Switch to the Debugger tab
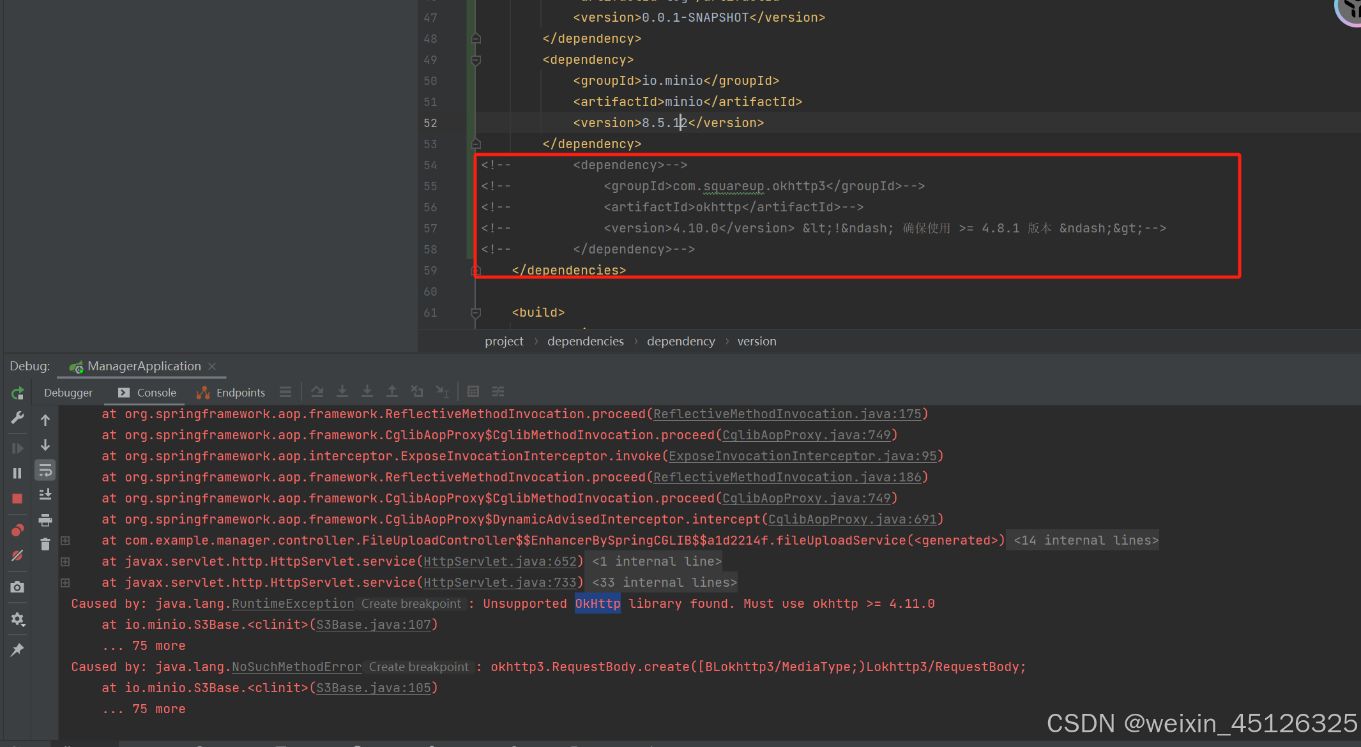1361x747 pixels. 68,393
